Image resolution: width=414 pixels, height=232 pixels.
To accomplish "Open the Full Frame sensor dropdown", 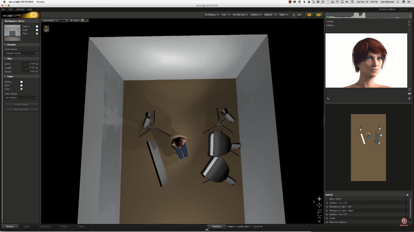I will 212,15.
